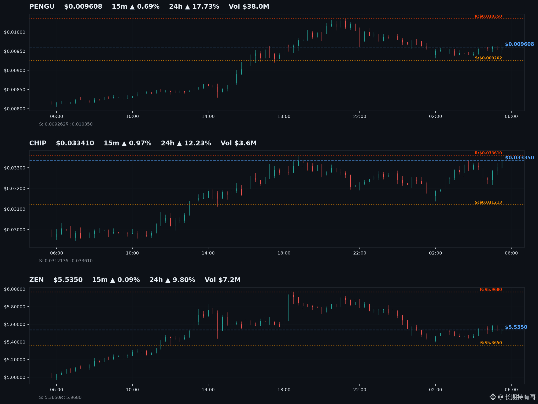Click the 02:00 tick under the CHIP chart
The width and height of the screenshot is (538, 404).
coord(436,253)
